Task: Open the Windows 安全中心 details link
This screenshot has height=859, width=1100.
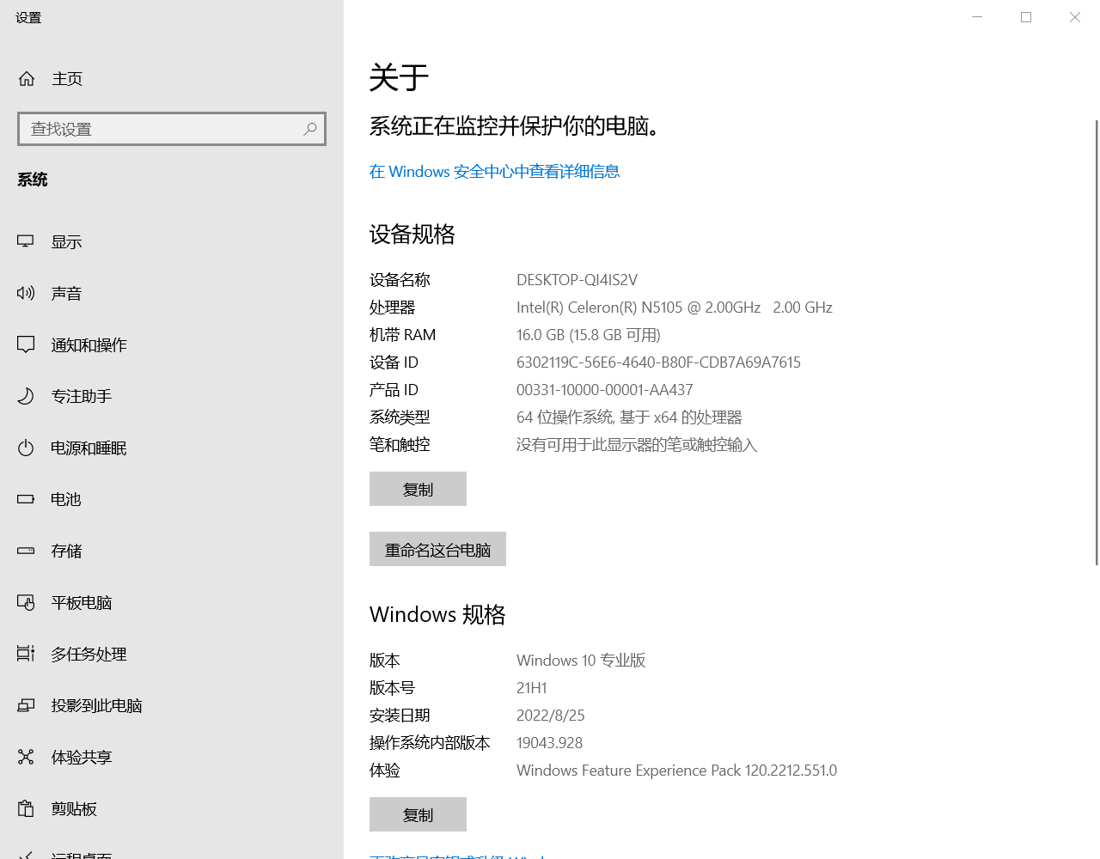Action: 494,172
